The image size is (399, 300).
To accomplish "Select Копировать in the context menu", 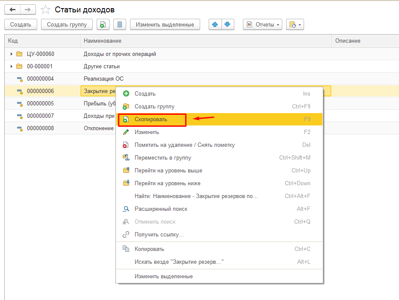I will [x=219, y=249].
